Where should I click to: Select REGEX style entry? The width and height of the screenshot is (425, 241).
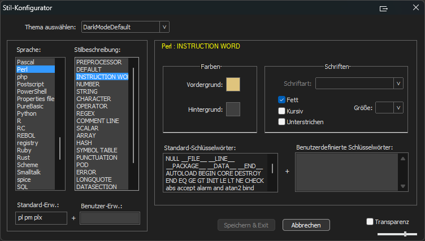tap(102, 113)
